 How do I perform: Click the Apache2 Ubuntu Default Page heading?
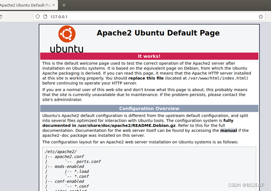coord(158,33)
